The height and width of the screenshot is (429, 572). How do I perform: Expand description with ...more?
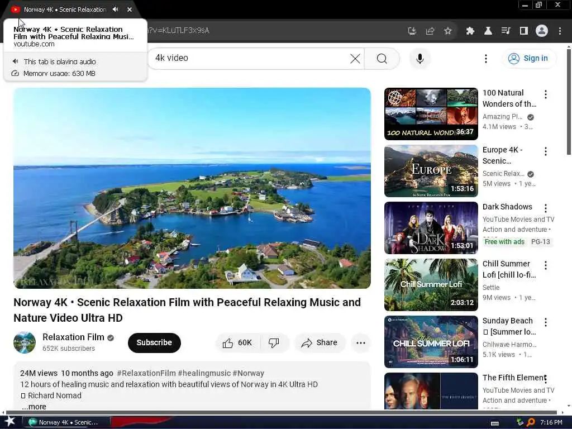click(34, 407)
